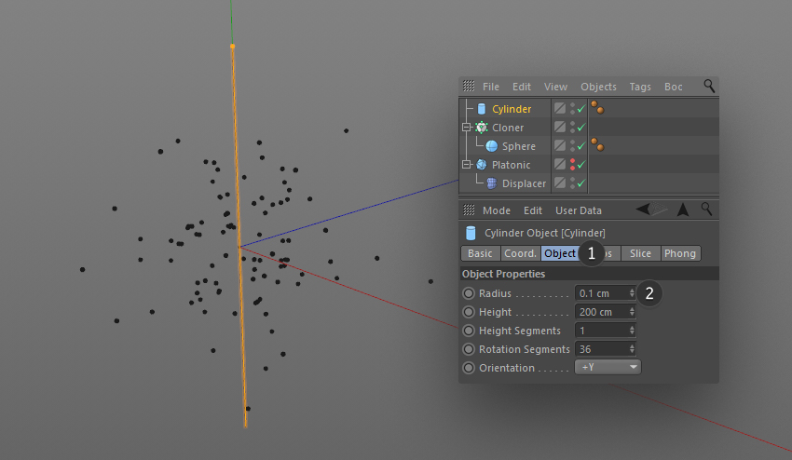
Task: Toggle Cloner visibility dots
Action: coord(572,127)
